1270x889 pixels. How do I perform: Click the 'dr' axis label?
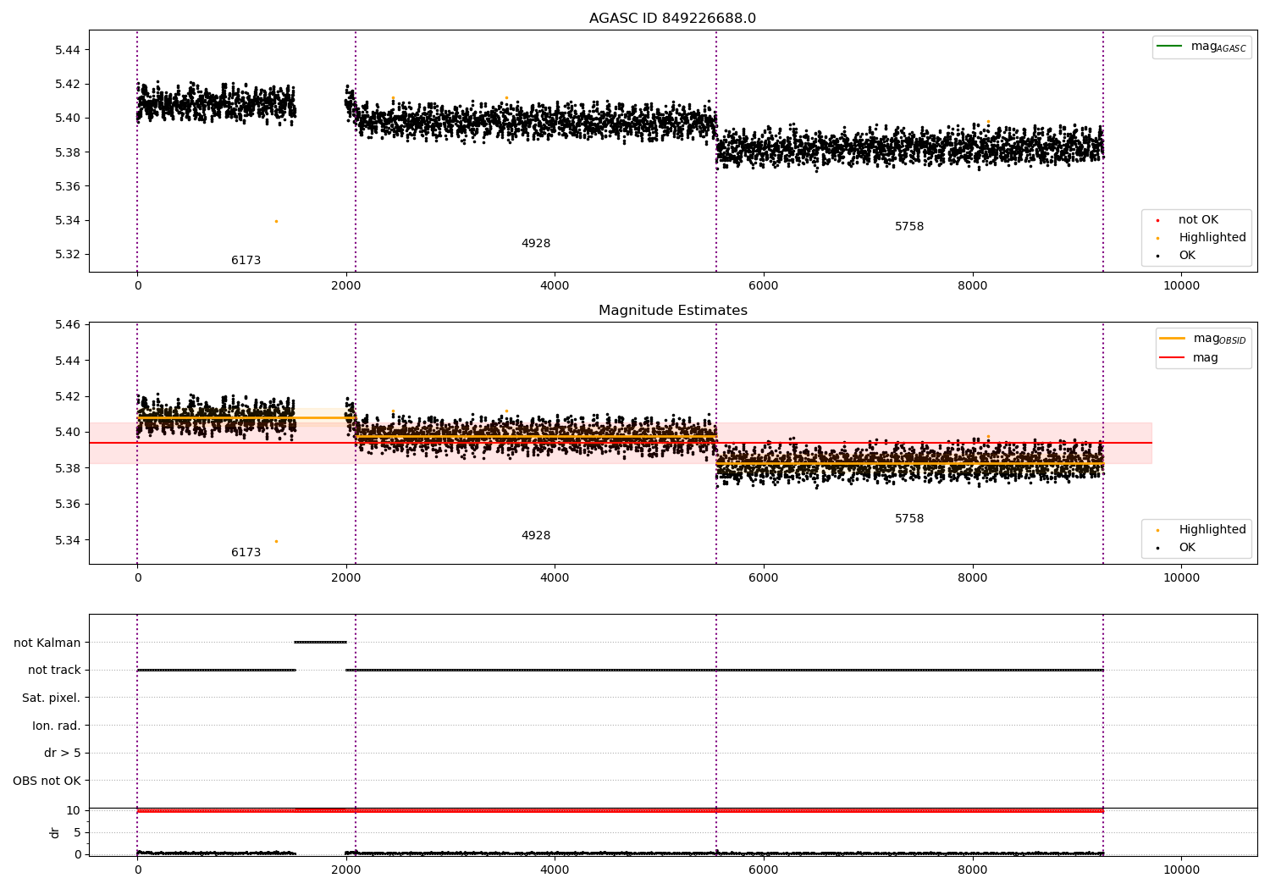pos(55,832)
